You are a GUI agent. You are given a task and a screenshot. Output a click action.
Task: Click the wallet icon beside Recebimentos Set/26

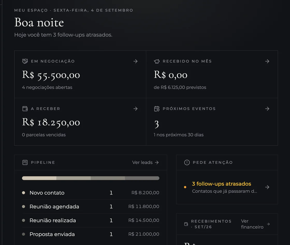pyautogui.click(x=186, y=224)
